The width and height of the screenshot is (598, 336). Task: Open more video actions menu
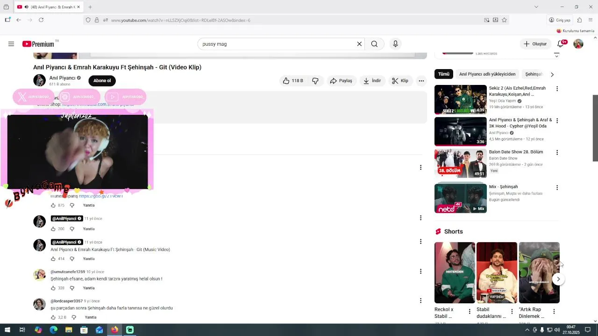(x=421, y=81)
